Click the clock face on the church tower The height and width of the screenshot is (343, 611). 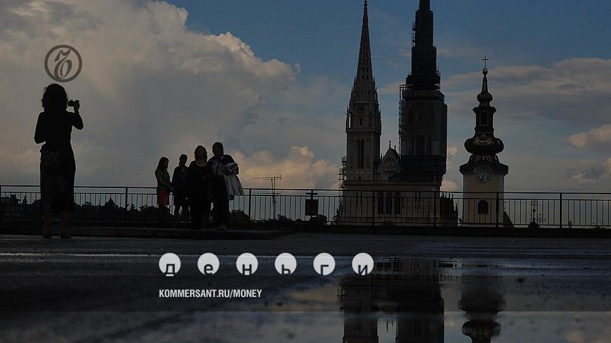483,176
